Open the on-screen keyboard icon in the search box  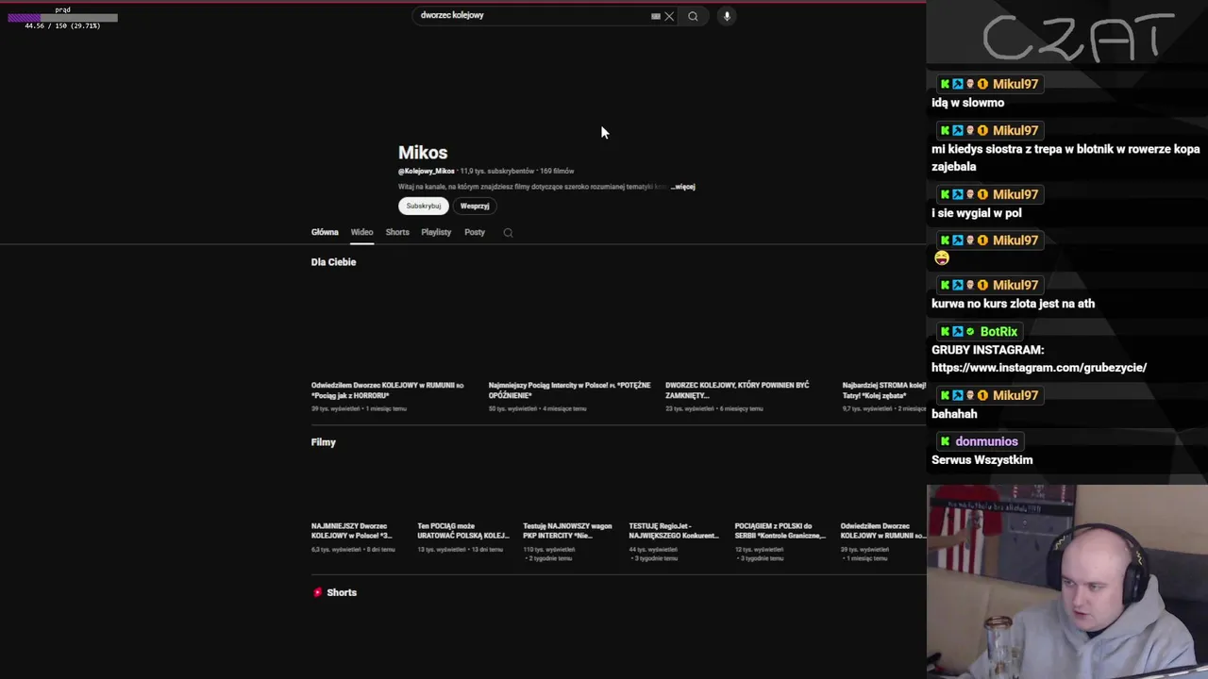[x=656, y=16]
